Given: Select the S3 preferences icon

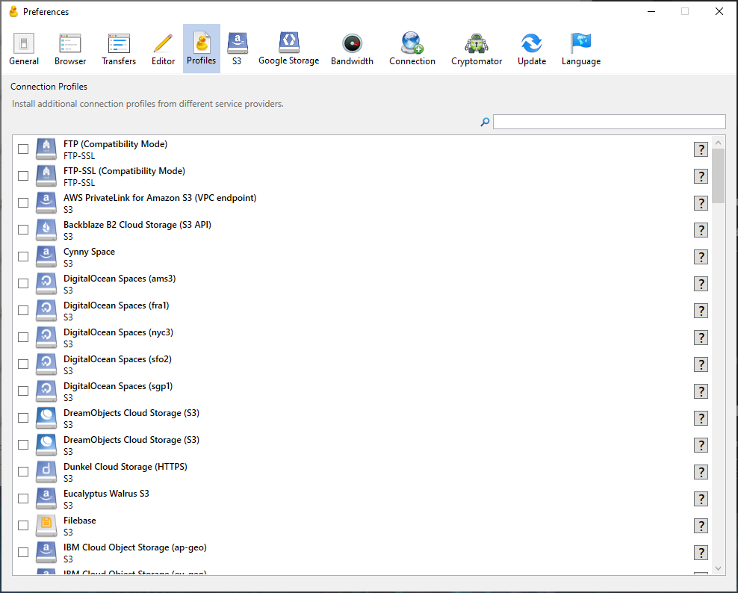Looking at the screenshot, I should pyautogui.click(x=237, y=49).
